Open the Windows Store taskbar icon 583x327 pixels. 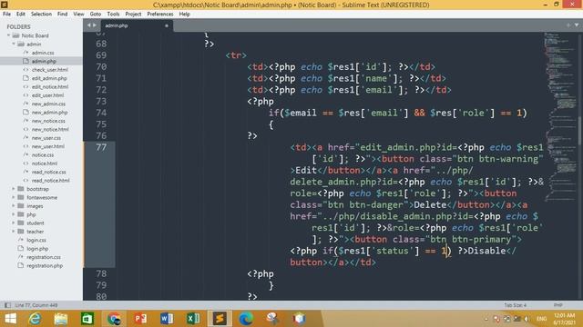pos(87,319)
